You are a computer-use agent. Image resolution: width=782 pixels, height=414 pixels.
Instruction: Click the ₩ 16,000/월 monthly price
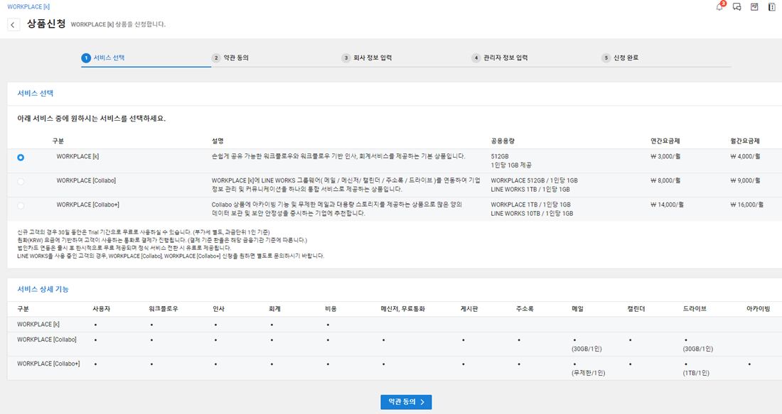(746, 205)
